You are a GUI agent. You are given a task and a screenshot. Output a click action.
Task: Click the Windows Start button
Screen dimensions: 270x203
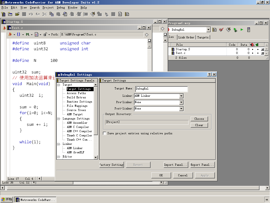[7, 200]
